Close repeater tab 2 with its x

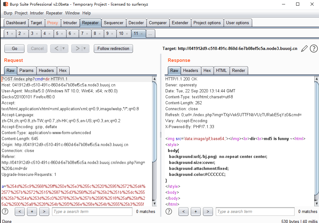24,34
